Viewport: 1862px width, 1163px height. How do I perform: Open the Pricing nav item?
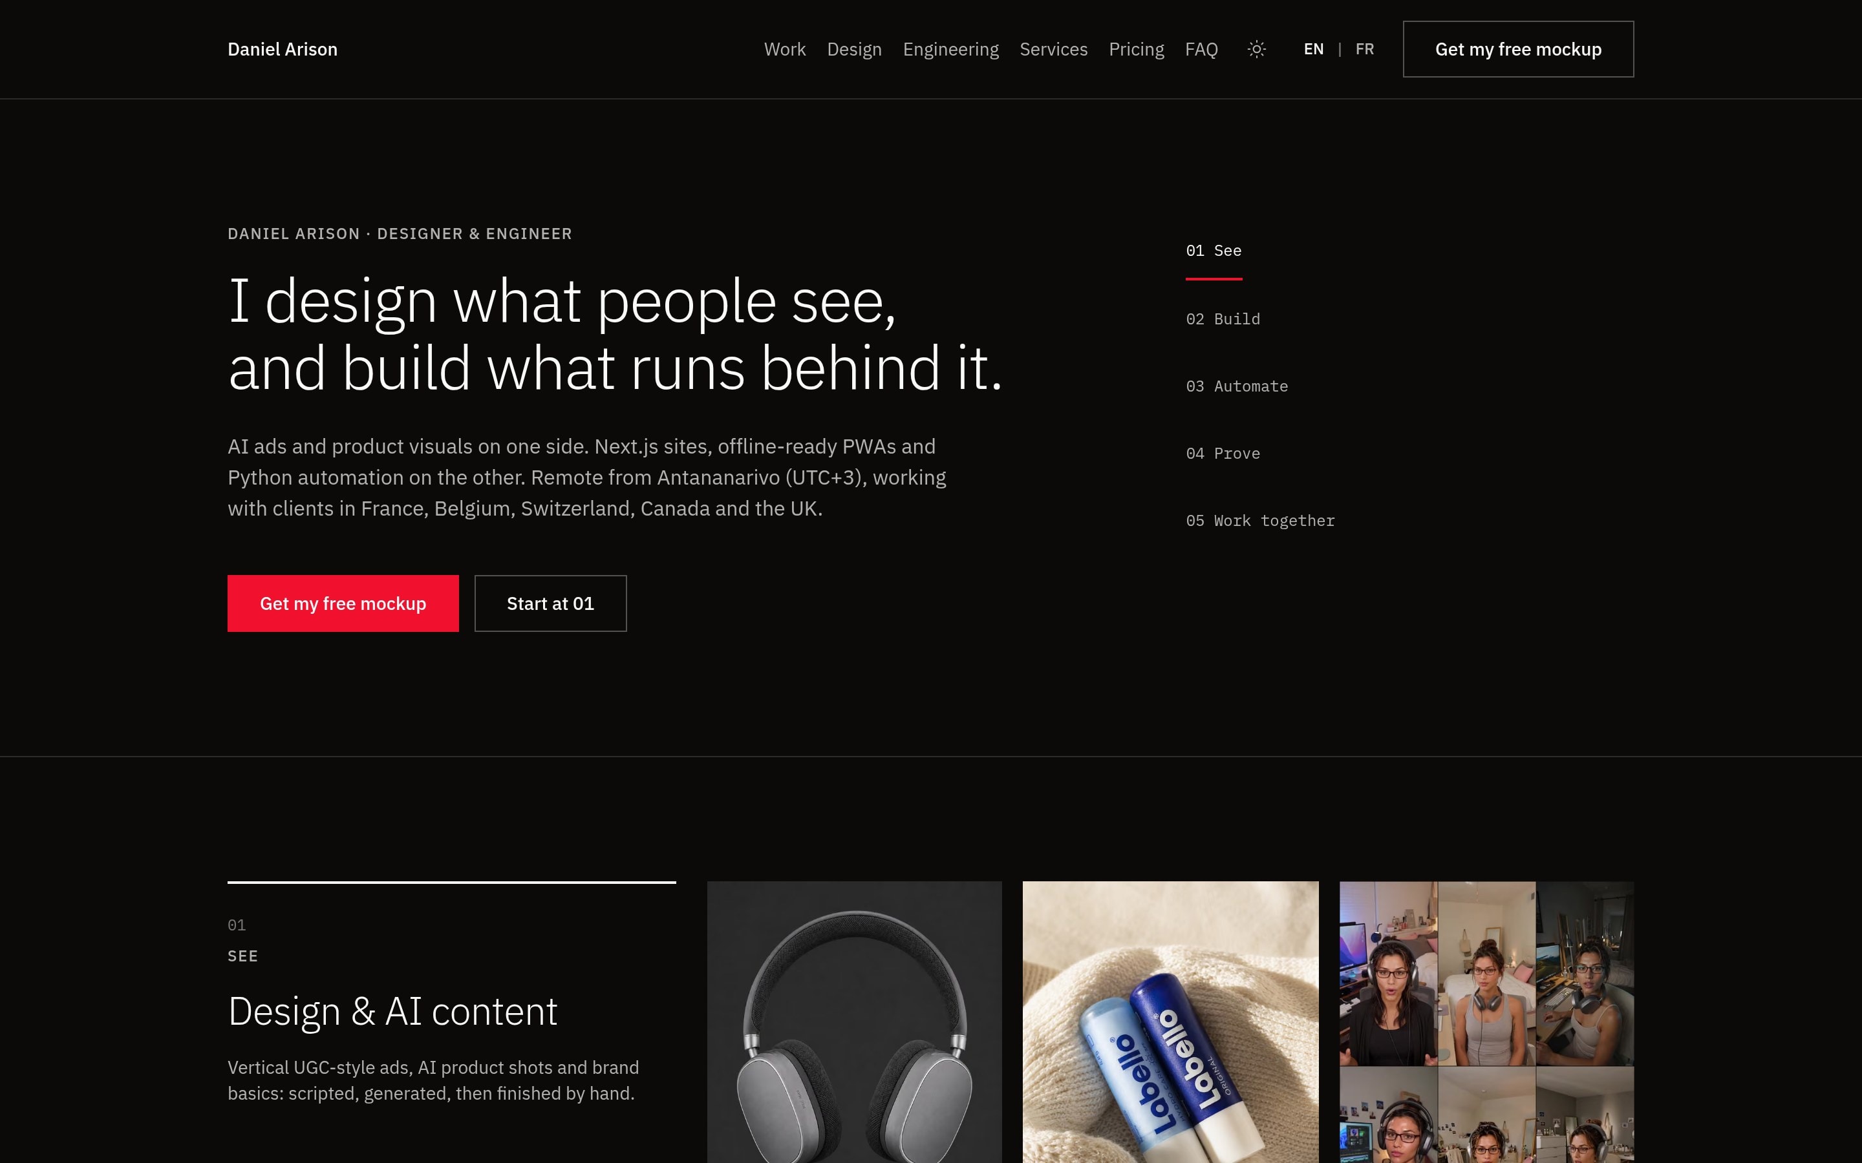point(1137,49)
